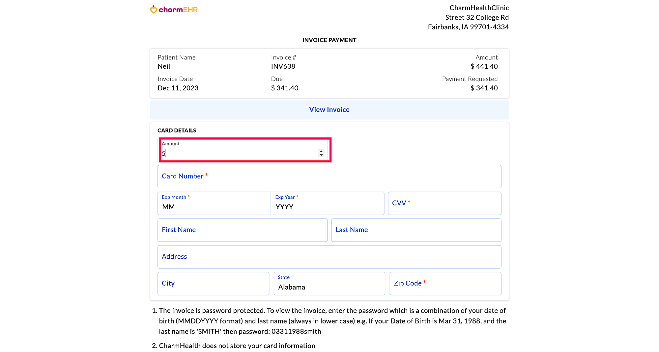Click the INVOICE PAYMENT heading

pos(329,40)
